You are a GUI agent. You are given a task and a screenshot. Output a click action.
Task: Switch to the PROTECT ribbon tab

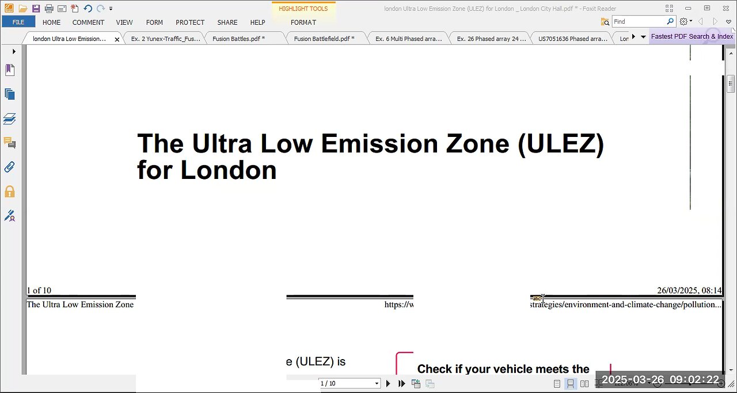190,22
